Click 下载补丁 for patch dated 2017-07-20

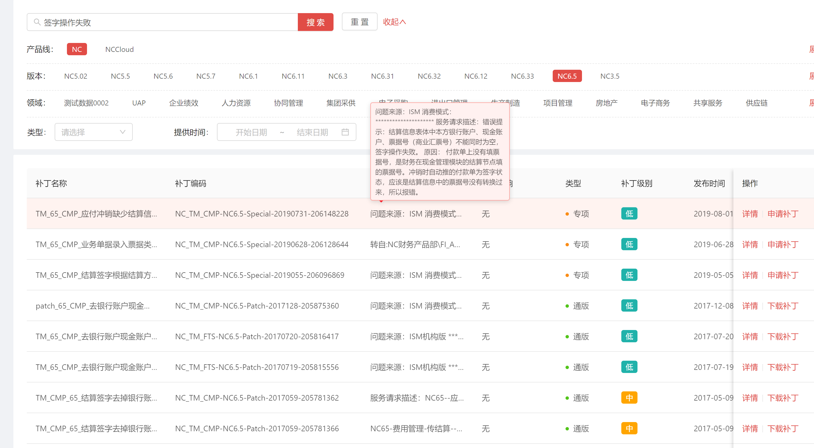pyautogui.click(x=783, y=336)
